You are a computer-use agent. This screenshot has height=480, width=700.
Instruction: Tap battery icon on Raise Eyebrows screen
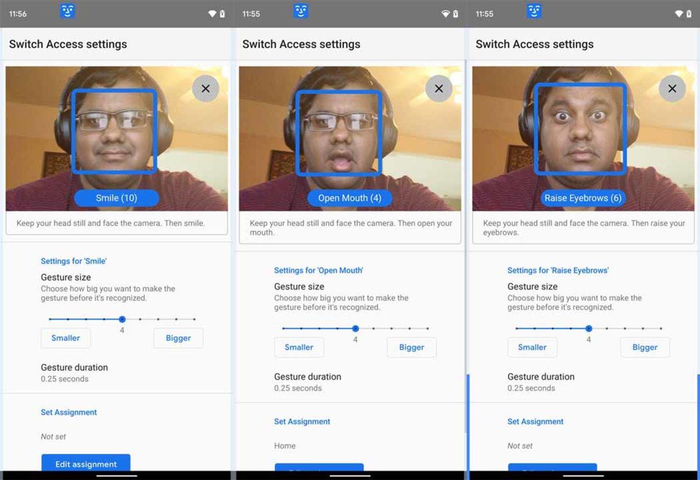689,13
